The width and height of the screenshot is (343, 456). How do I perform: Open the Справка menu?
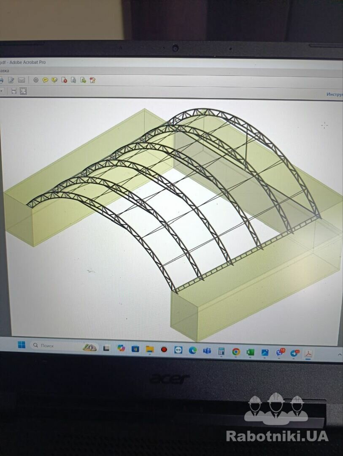point(4,71)
